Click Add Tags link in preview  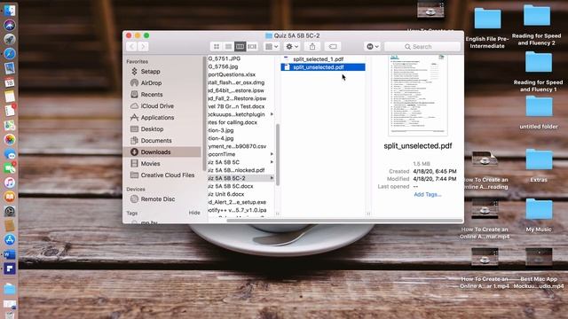pos(428,194)
